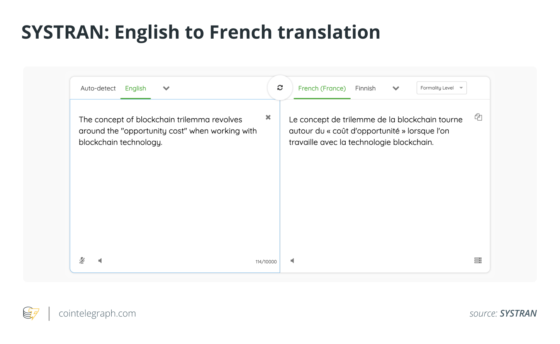Click the SYSTRAN source credit
This screenshot has width=560, height=344.
coord(518,313)
